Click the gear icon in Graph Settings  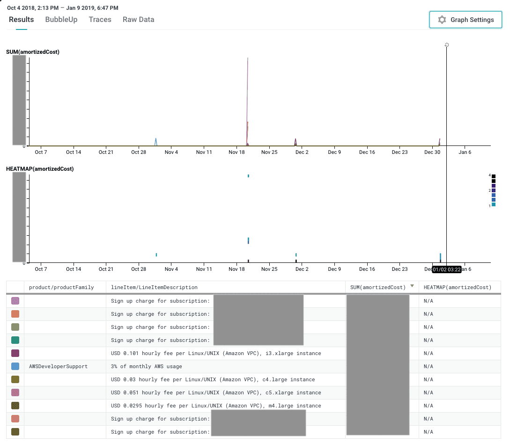442,20
